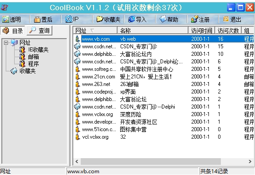The image size is (255, 175).
Task: Sort by the 网址 column header
Action: (x=96, y=31)
